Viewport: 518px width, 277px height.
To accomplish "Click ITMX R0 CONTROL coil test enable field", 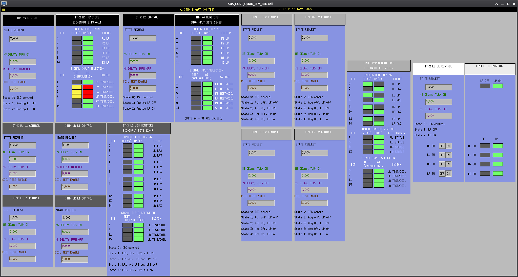I will tap(143, 88).
